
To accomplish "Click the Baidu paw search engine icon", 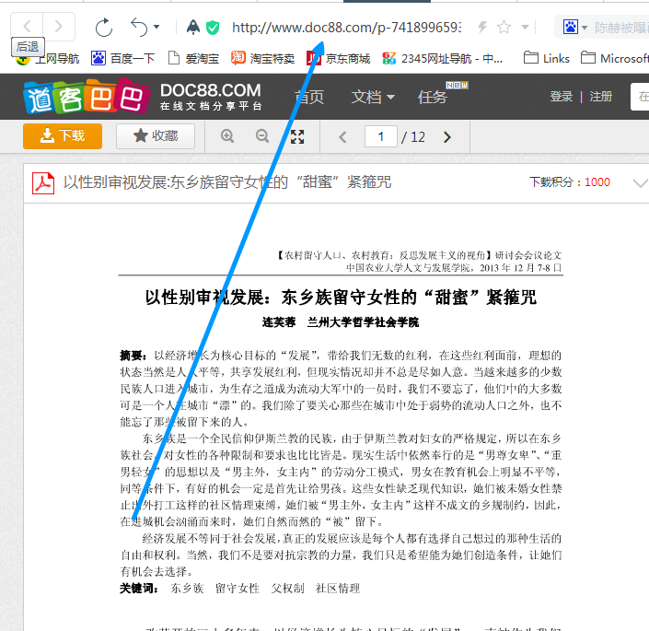I will point(571,28).
